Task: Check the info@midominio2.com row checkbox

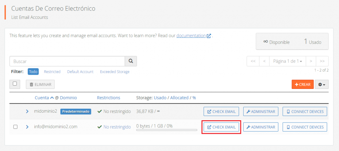Action: click(15, 127)
